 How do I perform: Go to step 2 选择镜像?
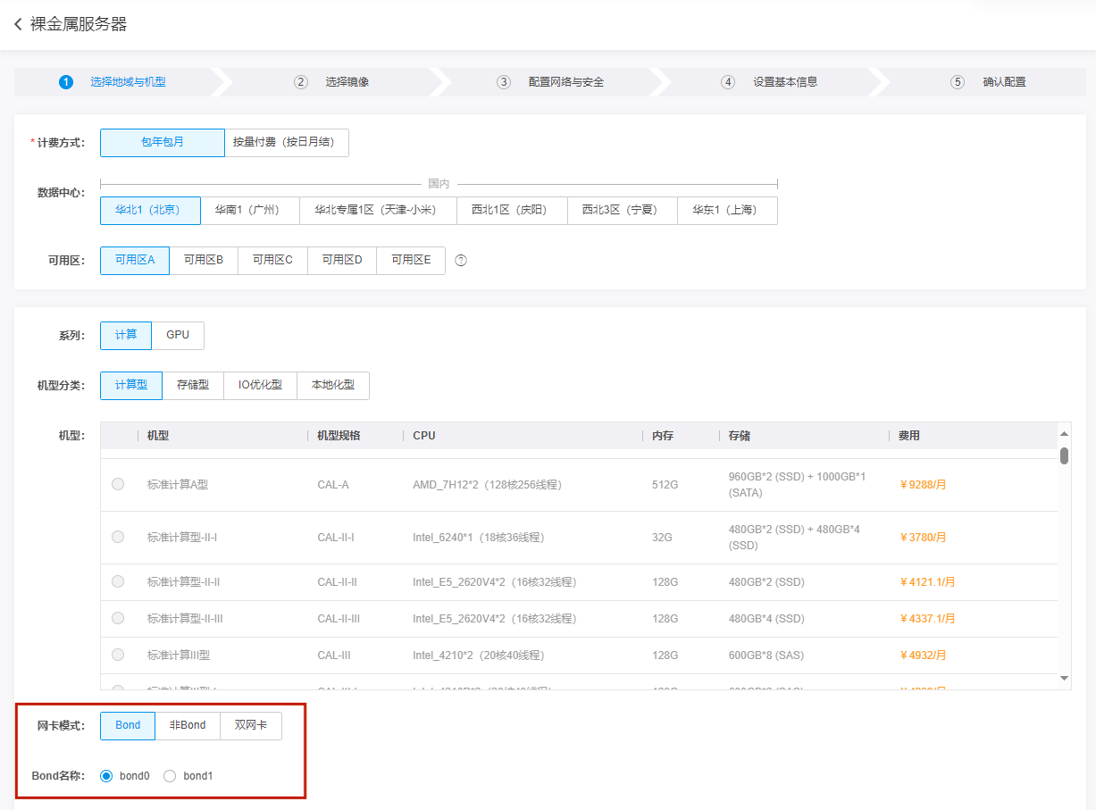331,82
